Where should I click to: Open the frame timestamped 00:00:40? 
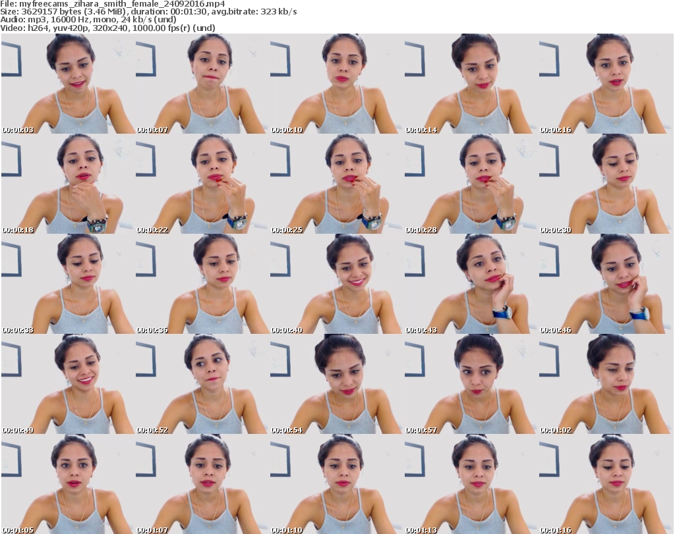(337, 284)
